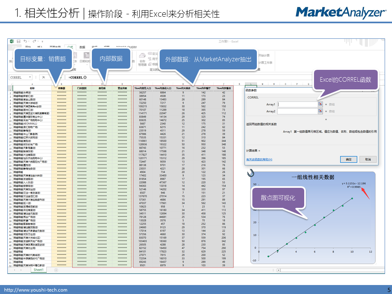Screen dimensions: 392x294
Task: Select the row named 呷哺呷哺(AEONMALL)
Action: click(x=32, y=124)
